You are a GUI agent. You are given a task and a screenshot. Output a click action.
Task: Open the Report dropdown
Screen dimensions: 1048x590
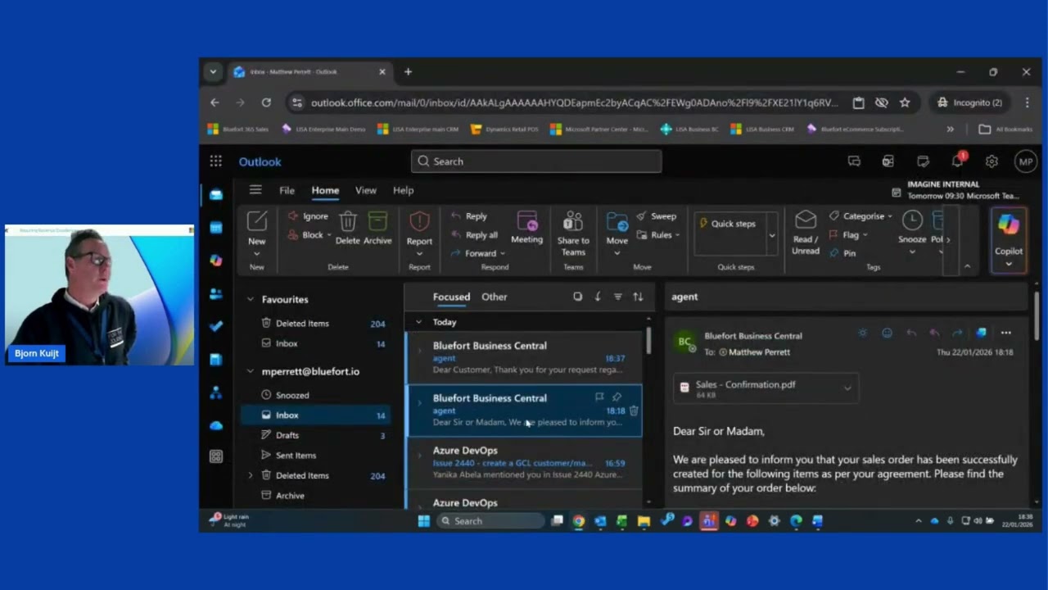pos(419,253)
